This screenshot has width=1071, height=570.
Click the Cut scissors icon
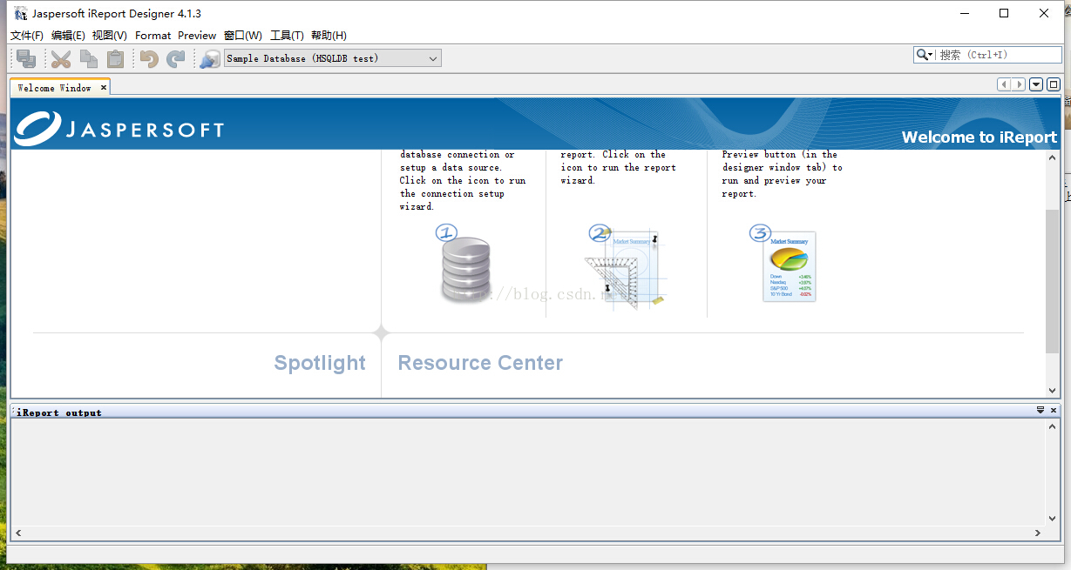[60, 58]
